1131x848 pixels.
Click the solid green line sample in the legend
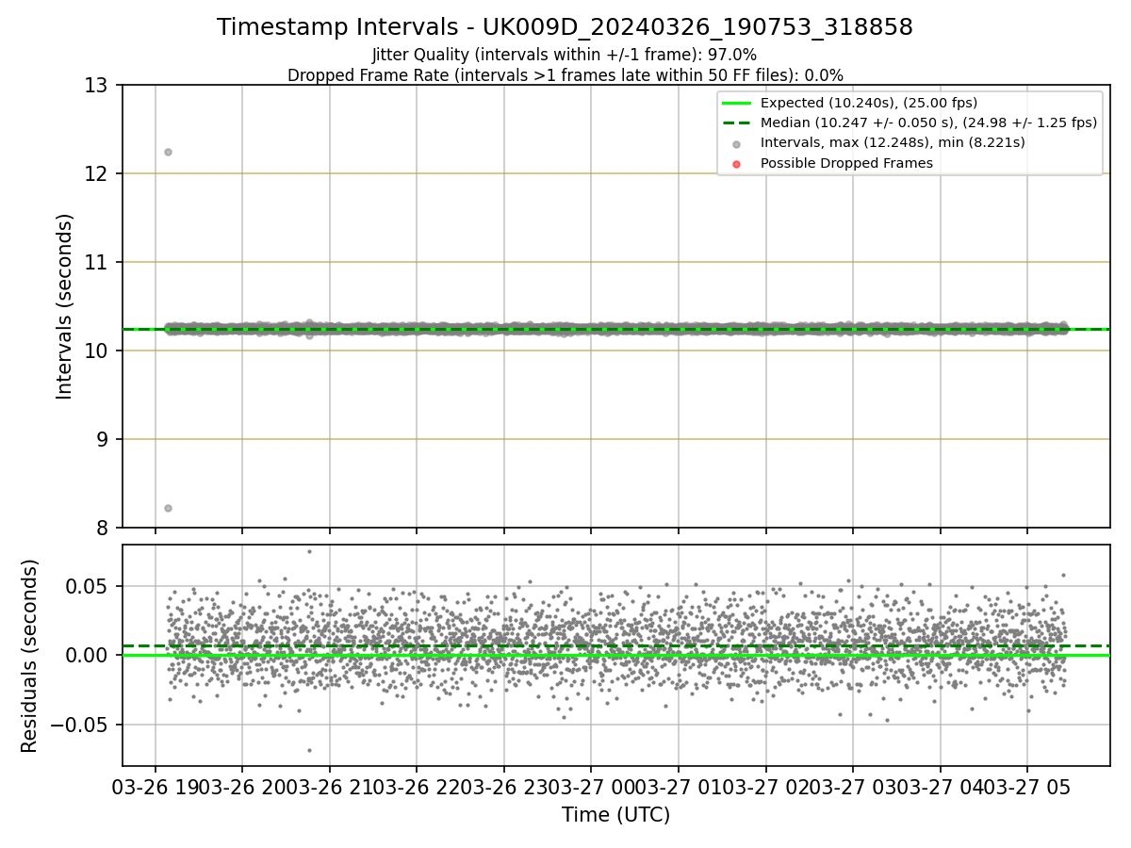pos(737,104)
